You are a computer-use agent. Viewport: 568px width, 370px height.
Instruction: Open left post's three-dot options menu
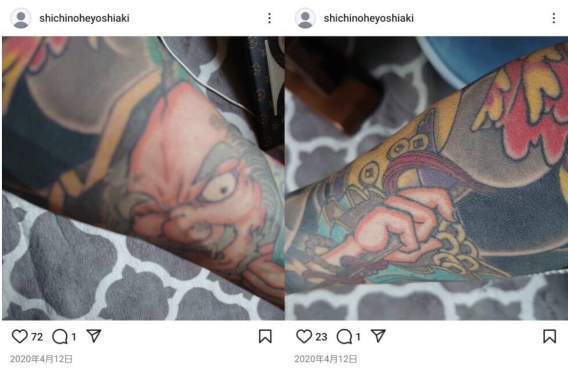click(269, 18)
